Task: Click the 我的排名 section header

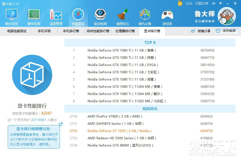Action: (x=150, y=109)
